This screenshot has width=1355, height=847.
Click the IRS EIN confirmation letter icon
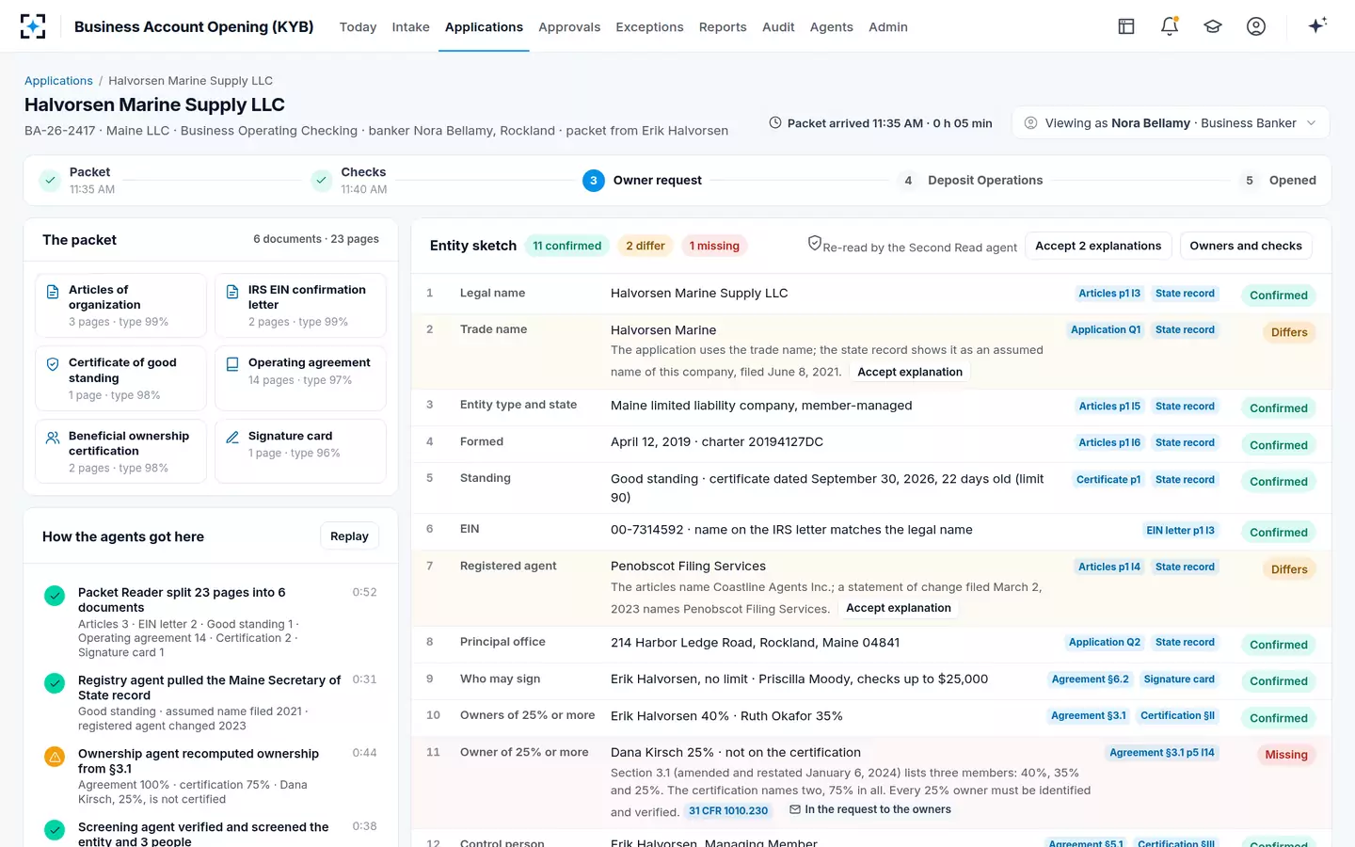click(x=232, y=292)
